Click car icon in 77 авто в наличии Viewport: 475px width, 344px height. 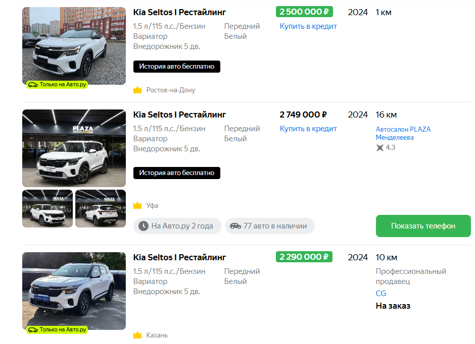(x=235, y=226)
